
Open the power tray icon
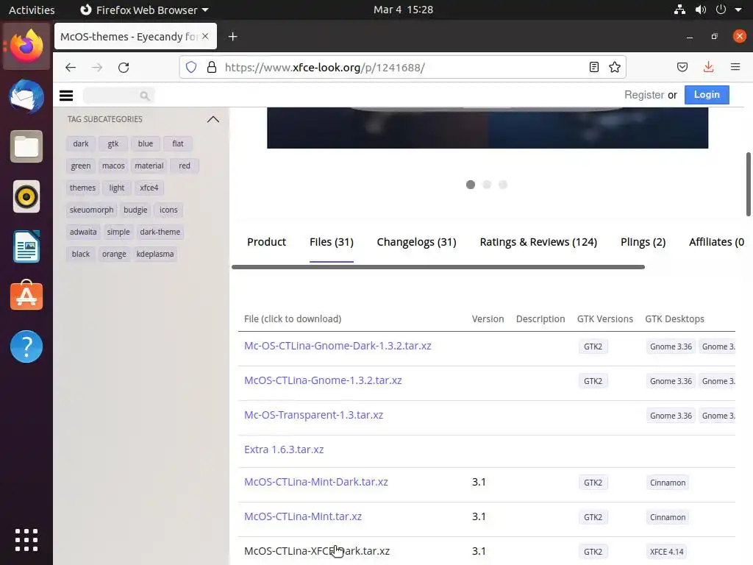721,10
